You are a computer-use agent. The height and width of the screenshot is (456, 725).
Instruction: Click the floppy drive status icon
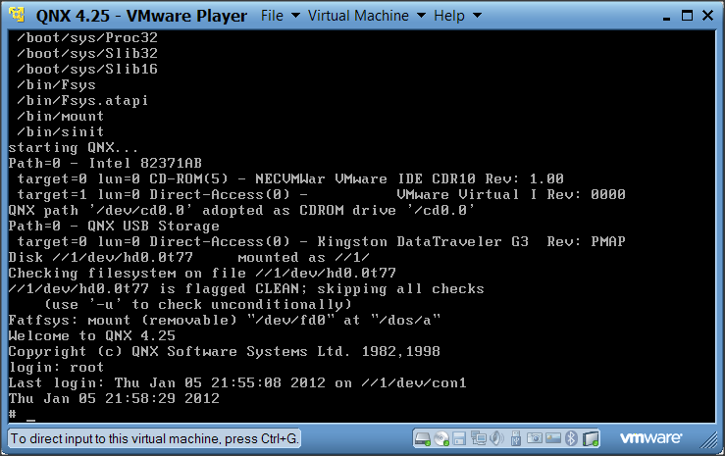459,438
